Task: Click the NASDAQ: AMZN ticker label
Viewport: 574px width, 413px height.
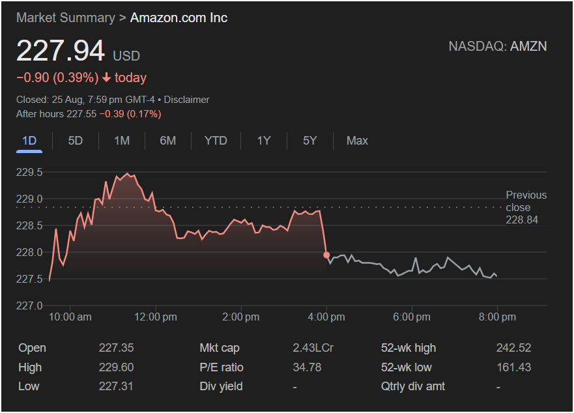Action: click(497, 46)
